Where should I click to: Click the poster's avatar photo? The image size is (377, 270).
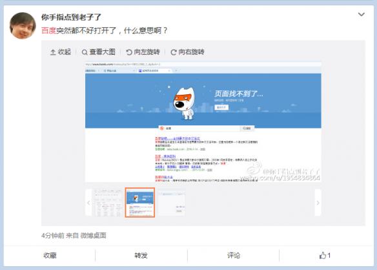(23, 25)
